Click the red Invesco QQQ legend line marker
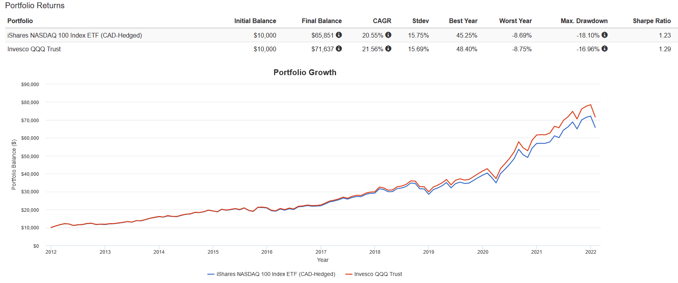 tap(349, 274)
